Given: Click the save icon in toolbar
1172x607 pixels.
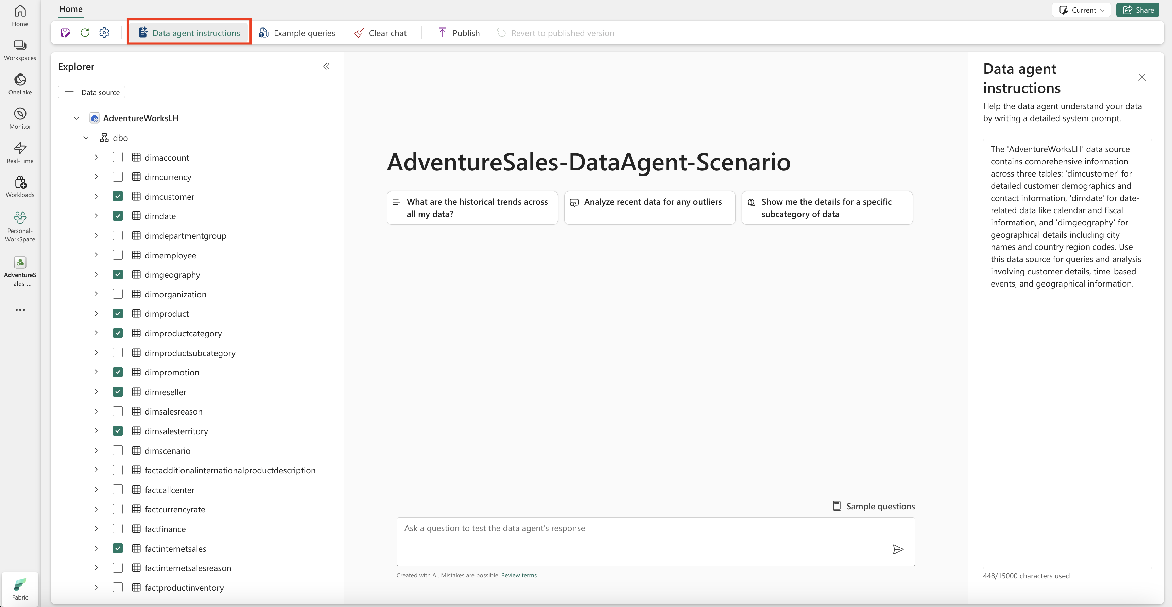Looking at the screenshot, I should coord(65,33).
